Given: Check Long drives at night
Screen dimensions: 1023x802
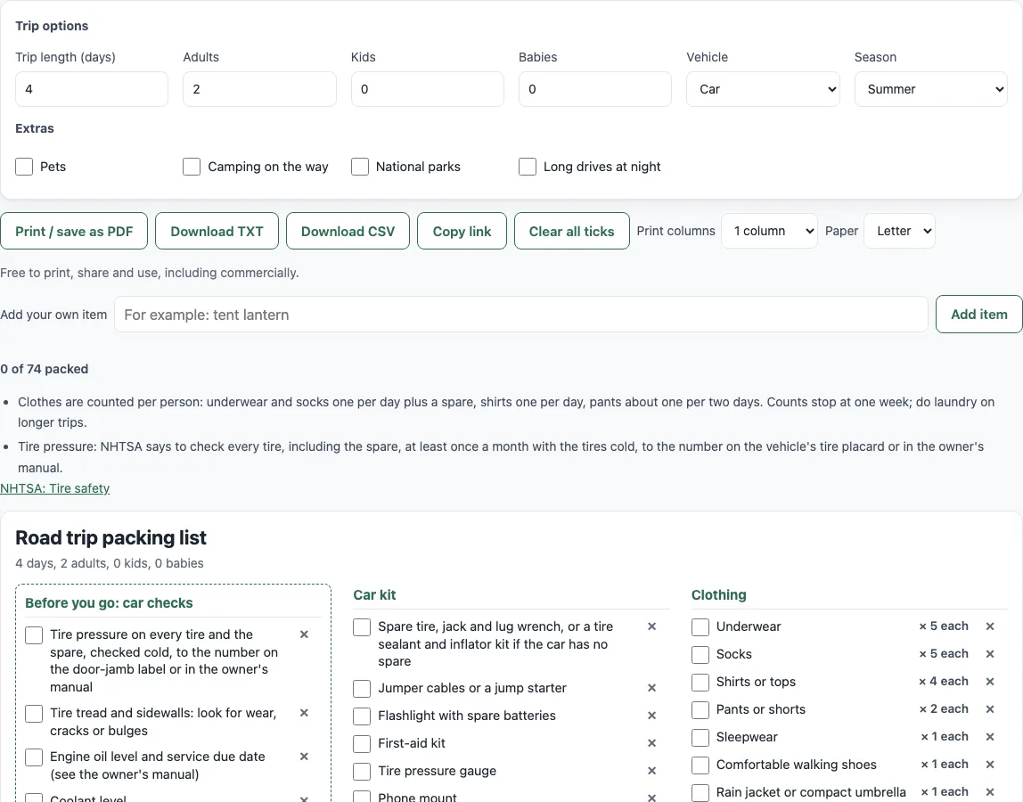Looking at the screenshot, I should [528, 167].
